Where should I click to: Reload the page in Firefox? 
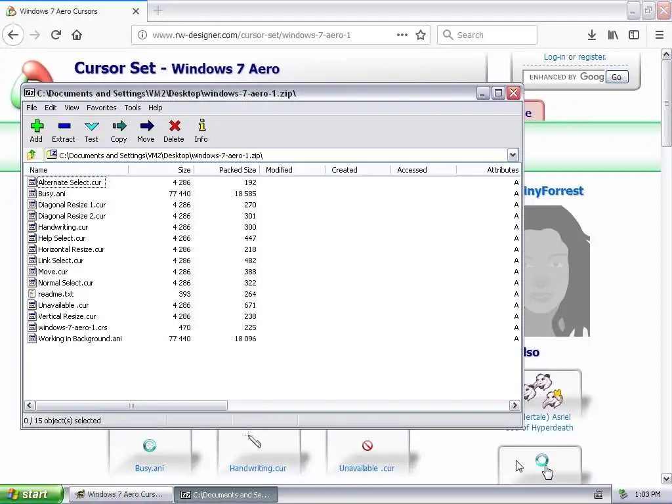point(56,35)
